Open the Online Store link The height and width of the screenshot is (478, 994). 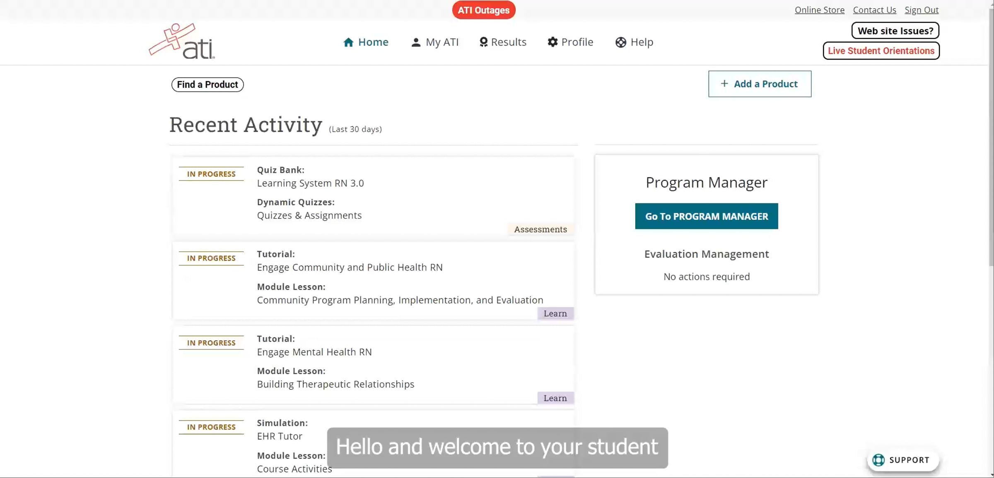[x=819, y=10]
